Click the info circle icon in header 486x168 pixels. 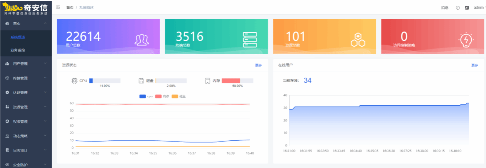tap(458, 8)
